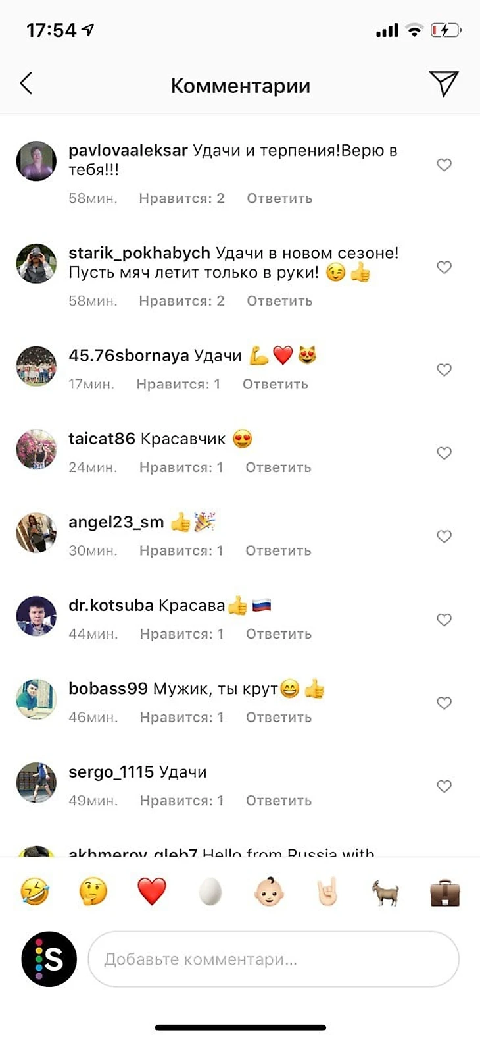Like starik_pokhabych's comment with the heart

444,267
